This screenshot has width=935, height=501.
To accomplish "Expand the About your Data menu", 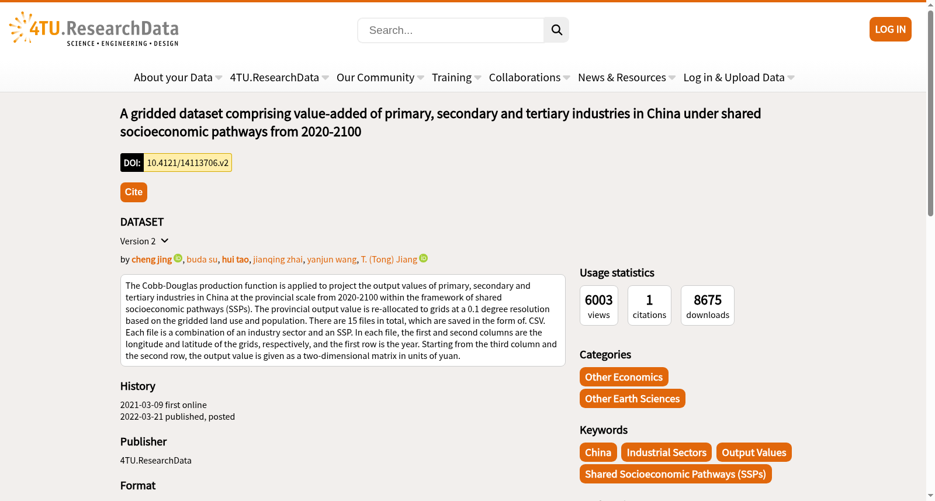I will (x=178, y=77).
